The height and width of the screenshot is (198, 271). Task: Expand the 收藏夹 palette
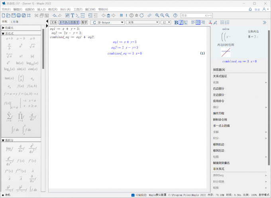(3, 28)
